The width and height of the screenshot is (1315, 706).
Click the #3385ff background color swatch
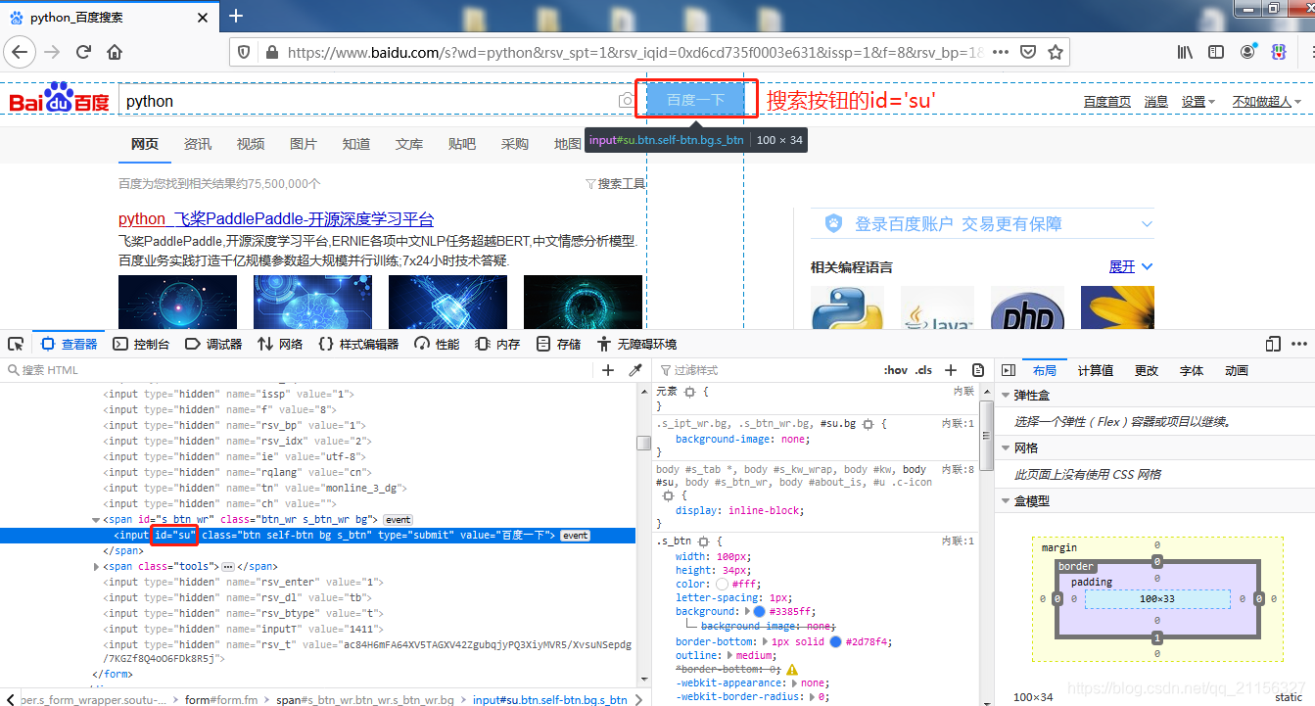click(759, 612)
